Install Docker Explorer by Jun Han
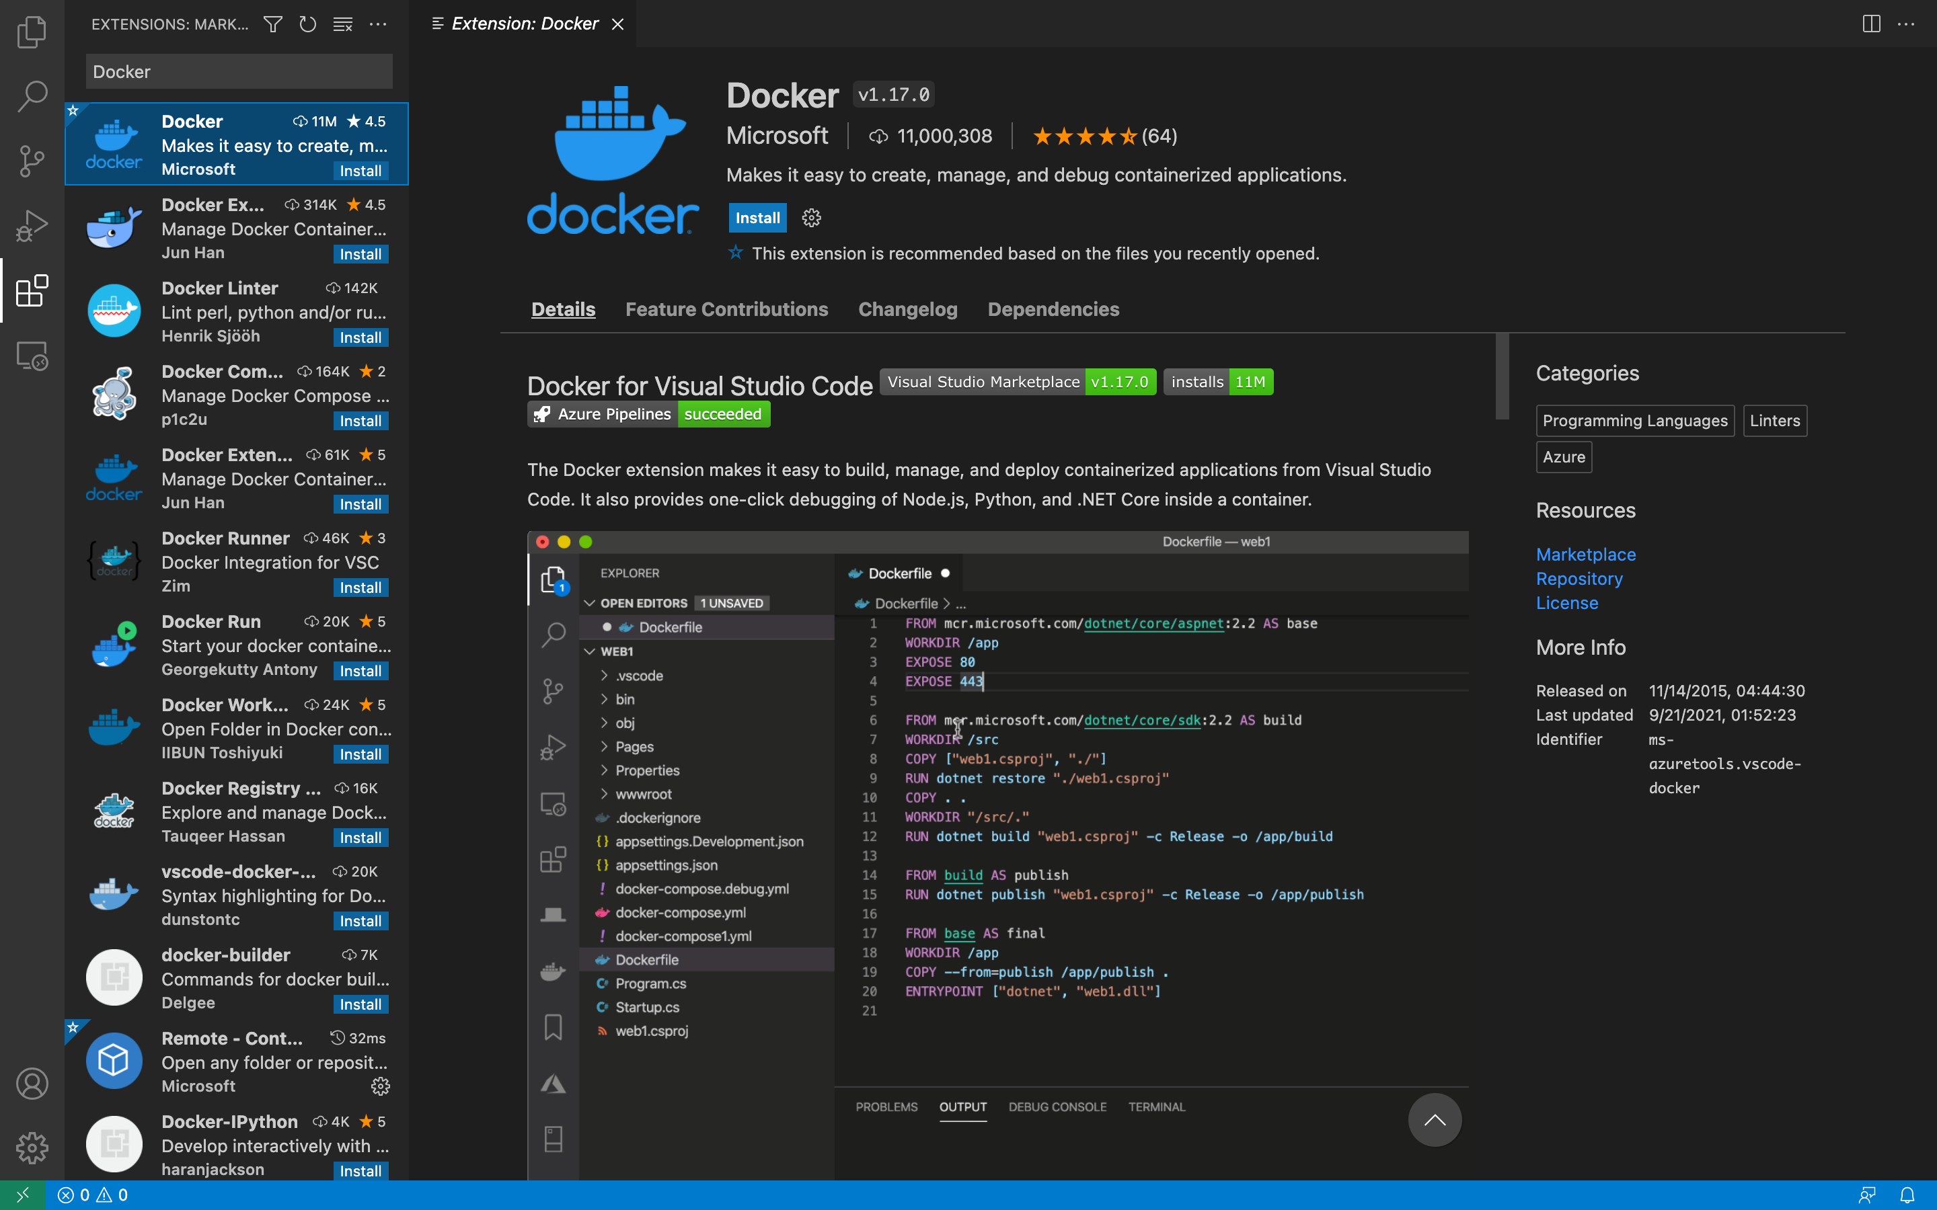 point(360,253)
